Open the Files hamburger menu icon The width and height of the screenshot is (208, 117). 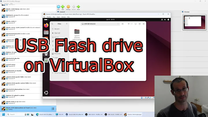tap(67, 24)
